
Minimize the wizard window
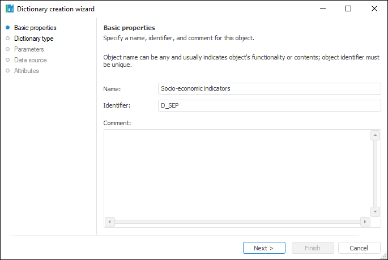click(322, 9)
